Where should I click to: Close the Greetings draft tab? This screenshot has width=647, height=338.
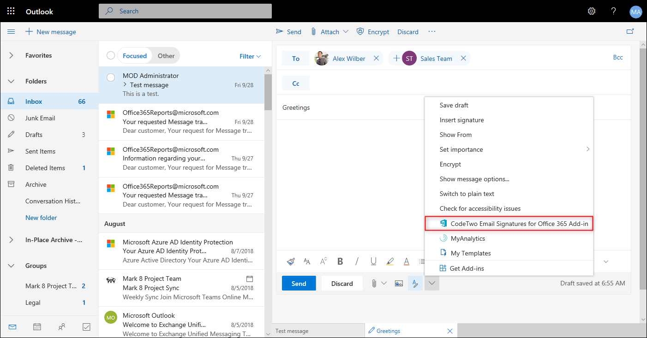pyautogui.click(x=450, y=331)
